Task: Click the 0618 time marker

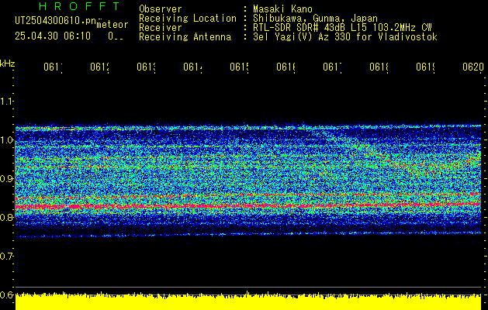Action: point(379,67)
